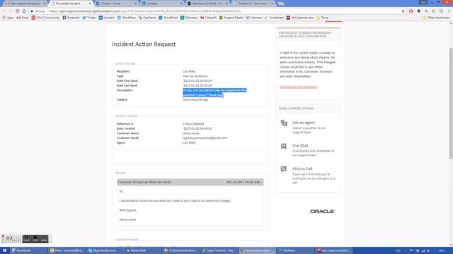The image size is (453, 254).
Task: Switch to the Clients - Home tab
Action: pyautogui.click(x=116, y=4)
